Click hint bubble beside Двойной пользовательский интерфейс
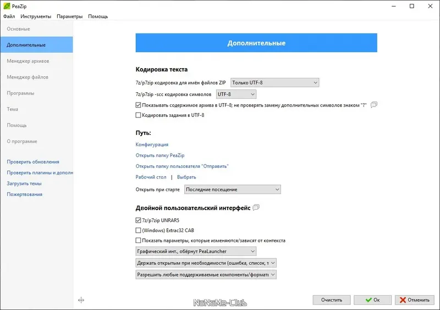Viewport: 440px width, 310px height. pos(256,208)
